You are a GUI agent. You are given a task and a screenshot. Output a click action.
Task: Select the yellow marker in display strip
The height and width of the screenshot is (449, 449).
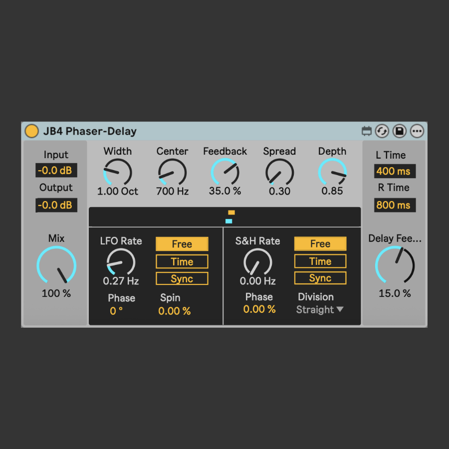pyautogui.click(x=231, y=213)
